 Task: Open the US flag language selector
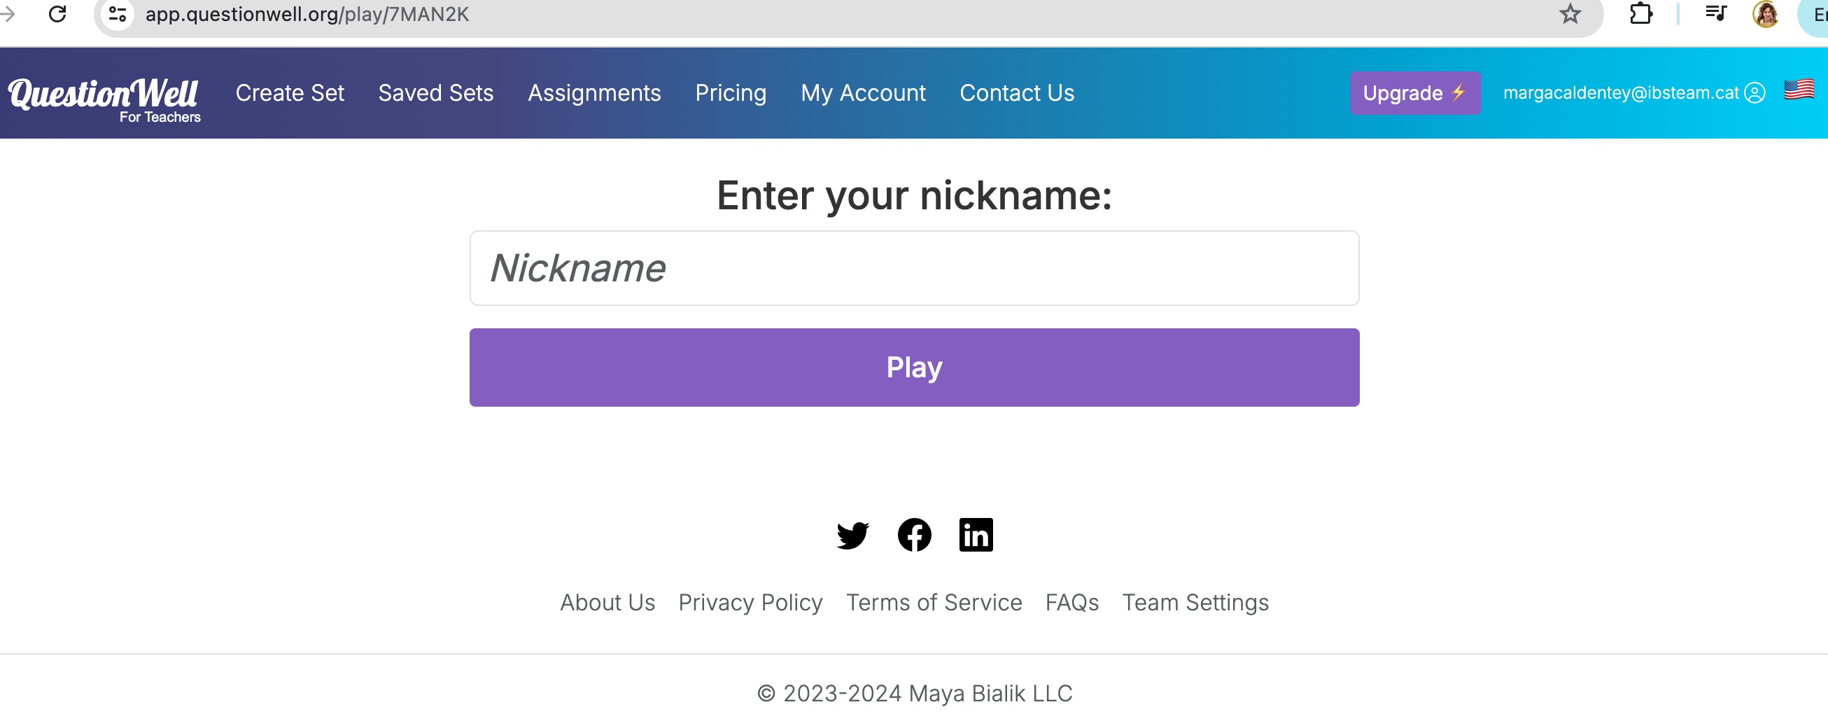pos(1799,90)
